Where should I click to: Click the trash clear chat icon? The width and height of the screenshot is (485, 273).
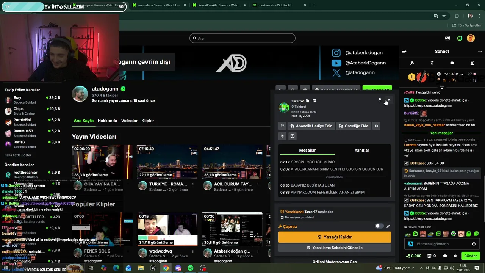pyautogui.click(x=432, y=63)
